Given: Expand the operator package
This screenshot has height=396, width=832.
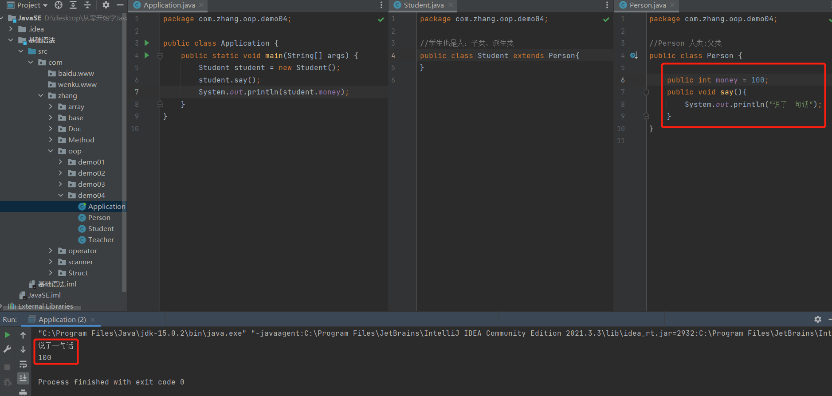Looking at the screenshot, I should pos(51,251).
